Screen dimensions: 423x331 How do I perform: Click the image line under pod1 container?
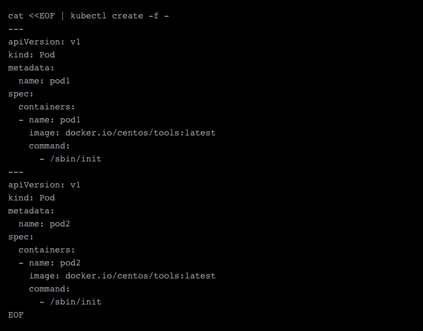click(122, 133)
